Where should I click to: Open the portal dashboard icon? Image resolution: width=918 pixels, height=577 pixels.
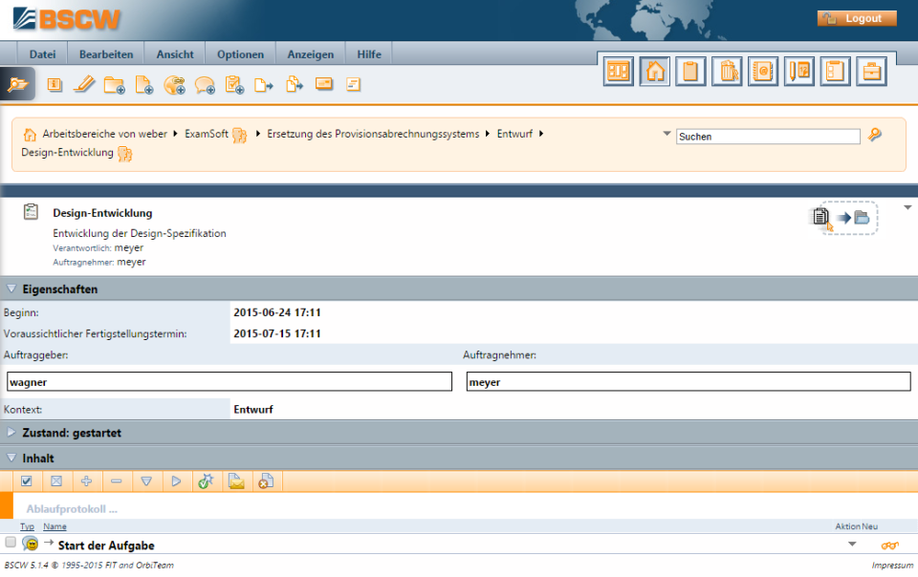tap(619, 72)
